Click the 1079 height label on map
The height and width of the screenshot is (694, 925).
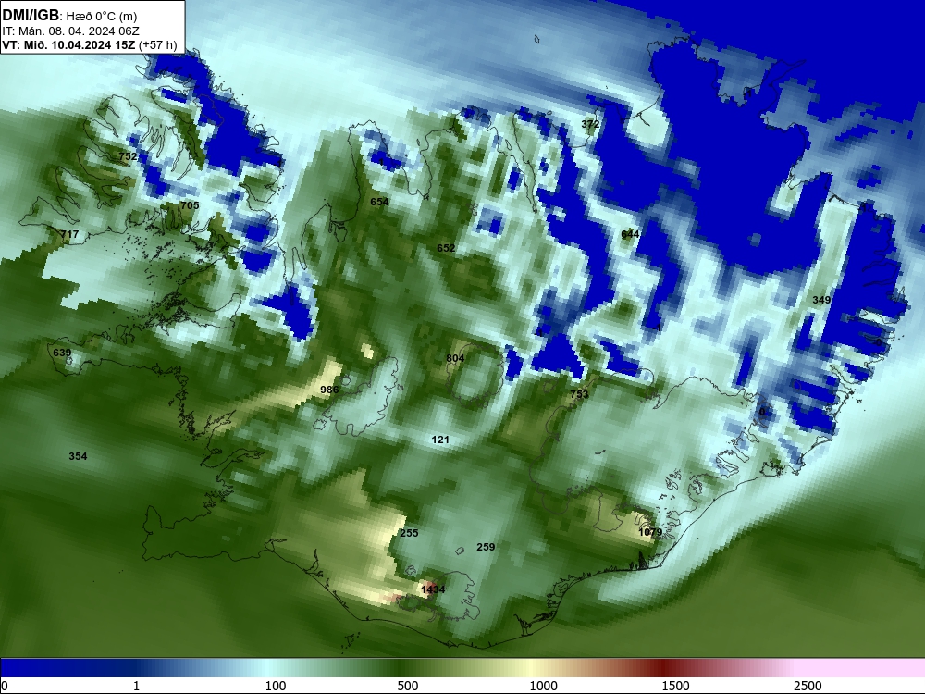[x=650, y=532]
